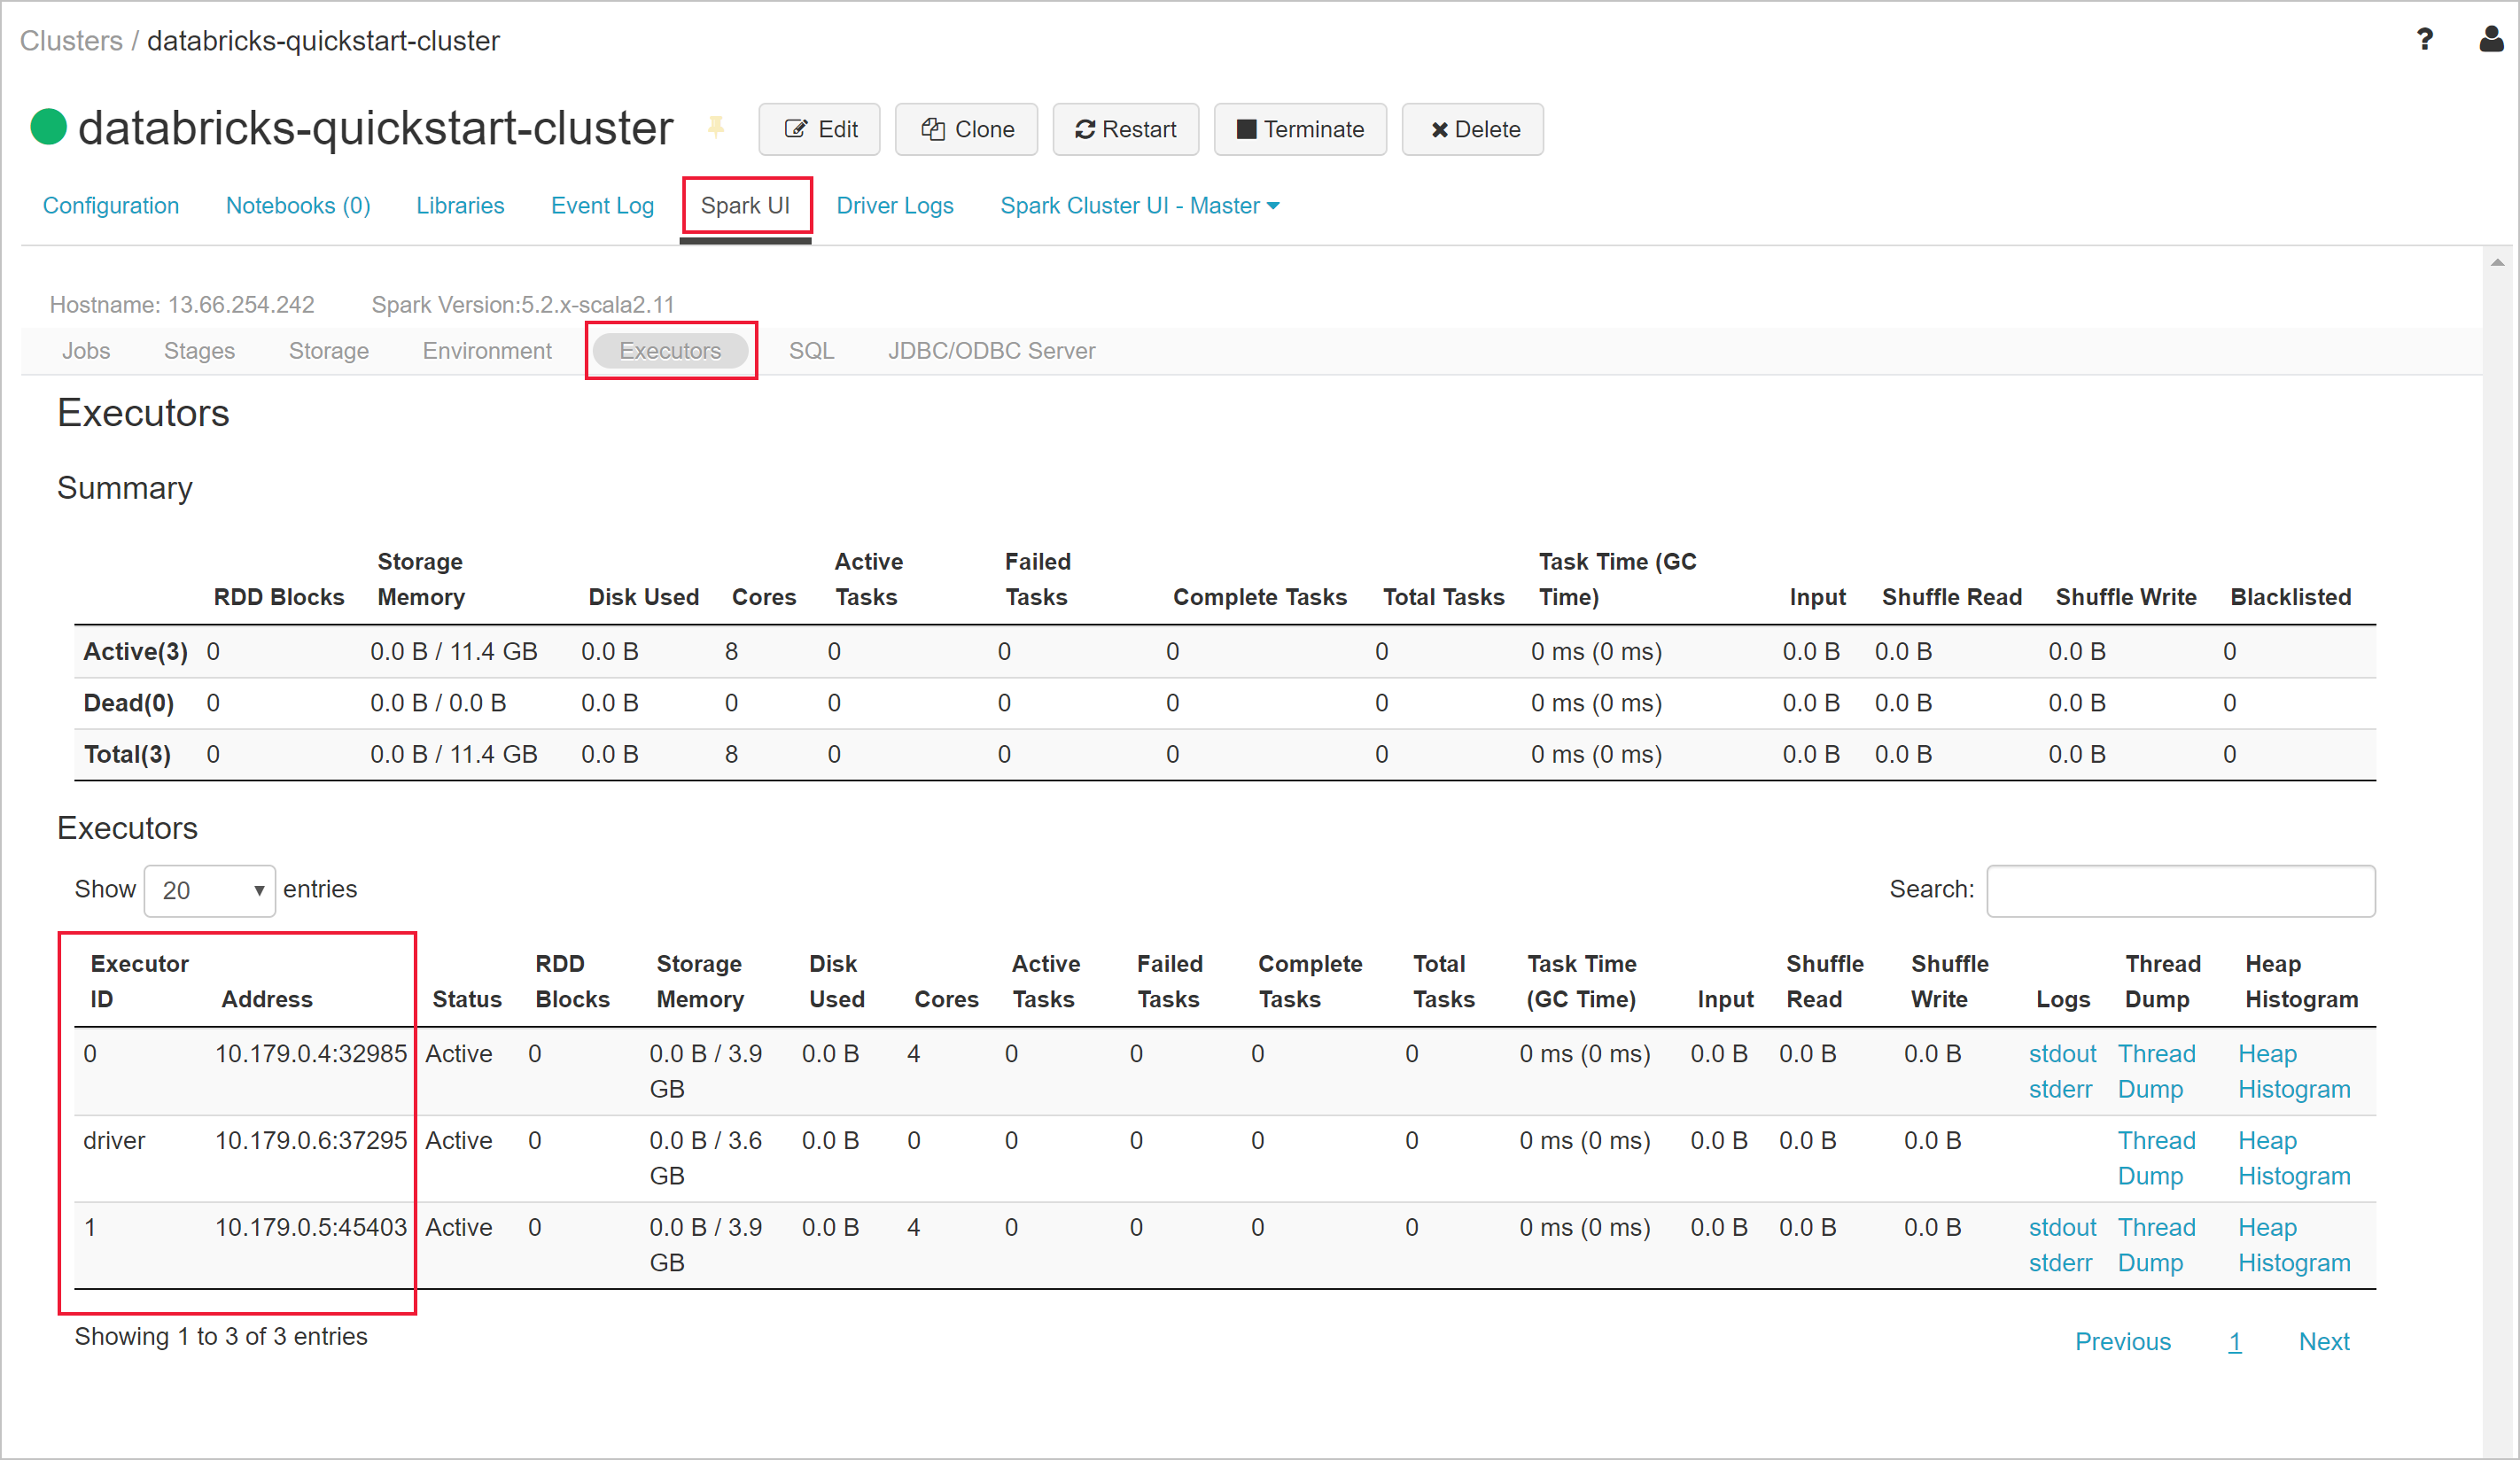Screen dimensions: 2520x1460
Task: Expand the Show entries dropdown
Action: click(x=206, y=889)
